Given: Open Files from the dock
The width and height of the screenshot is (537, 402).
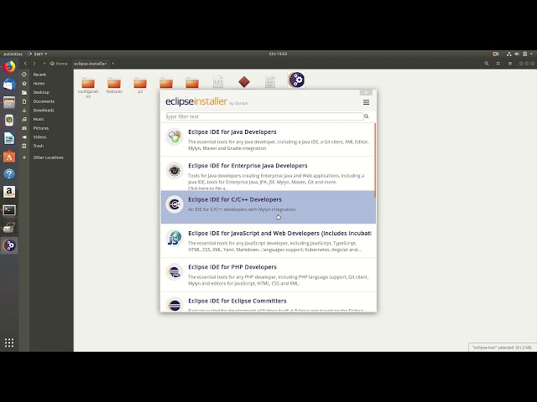Looking at the screenshot, I should 9,102.
